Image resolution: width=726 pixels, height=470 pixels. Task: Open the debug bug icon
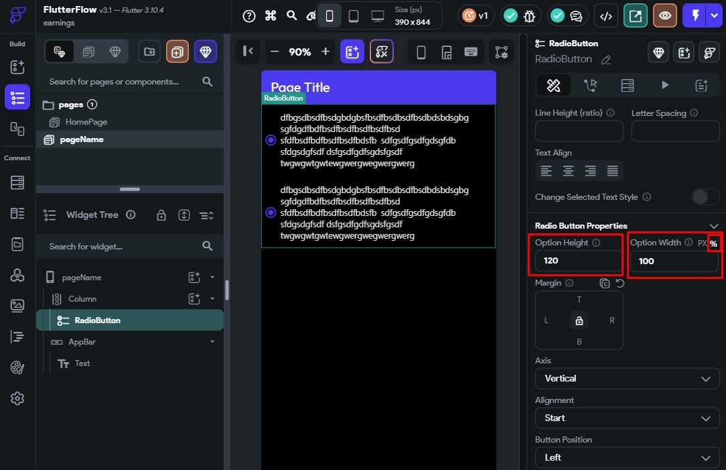(x=528, y=16)
